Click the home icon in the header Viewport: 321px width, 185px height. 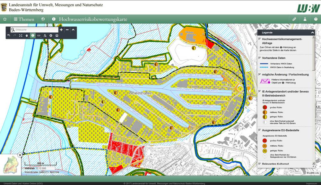(x=5, y=19)
